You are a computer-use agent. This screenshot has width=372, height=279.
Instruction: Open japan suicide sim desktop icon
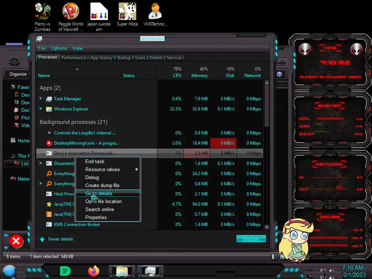tap(99, 17)
